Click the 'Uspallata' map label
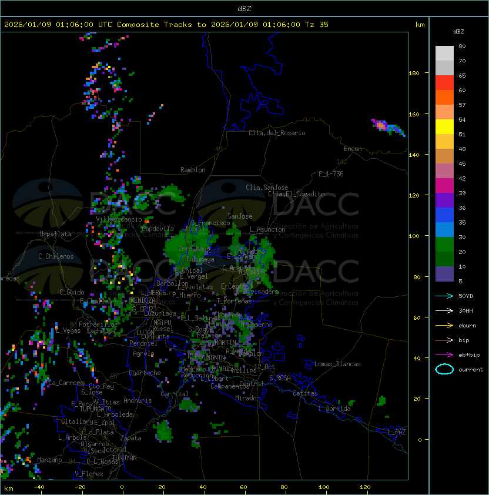The image size is (489, 495). pos(55,234)
